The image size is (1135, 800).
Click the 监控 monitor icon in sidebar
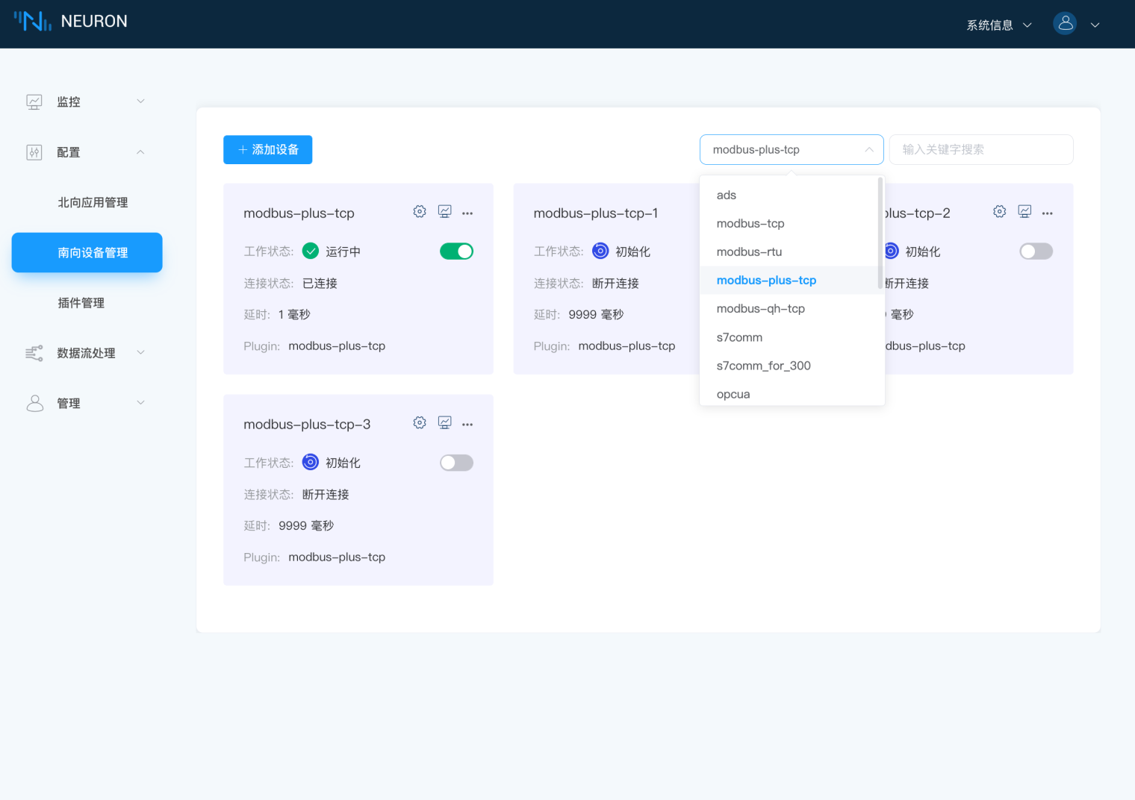click(x=34, y=101)
